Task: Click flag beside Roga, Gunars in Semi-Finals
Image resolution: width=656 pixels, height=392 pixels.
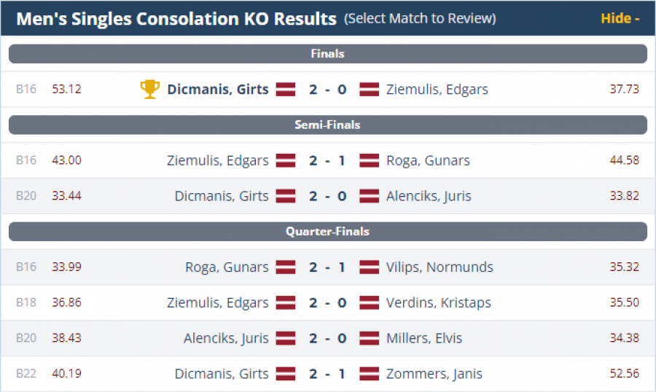Action: (x=370, y=160)
